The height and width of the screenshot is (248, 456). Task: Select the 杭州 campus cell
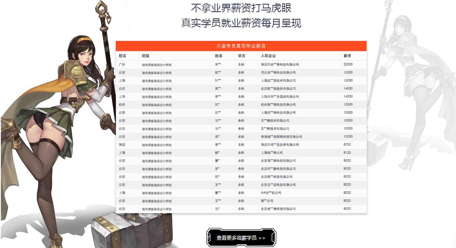pos(122,105)
